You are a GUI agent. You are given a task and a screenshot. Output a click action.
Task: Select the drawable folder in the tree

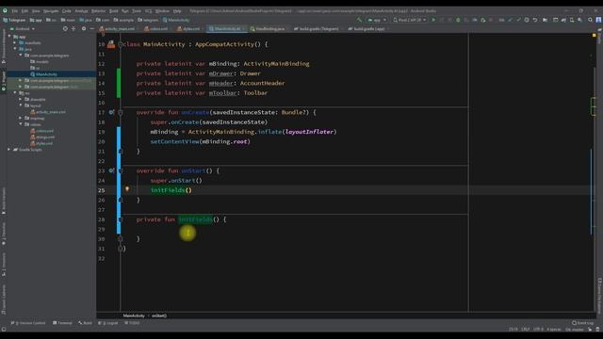coord(38,99)
